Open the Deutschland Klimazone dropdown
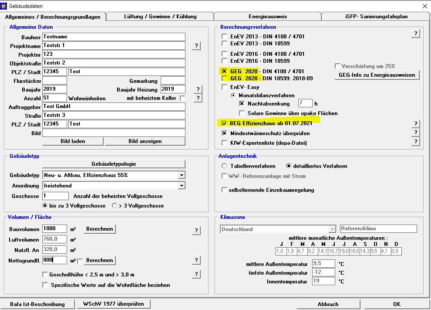This screenshot has width=431, height=310. pos(332,229)
